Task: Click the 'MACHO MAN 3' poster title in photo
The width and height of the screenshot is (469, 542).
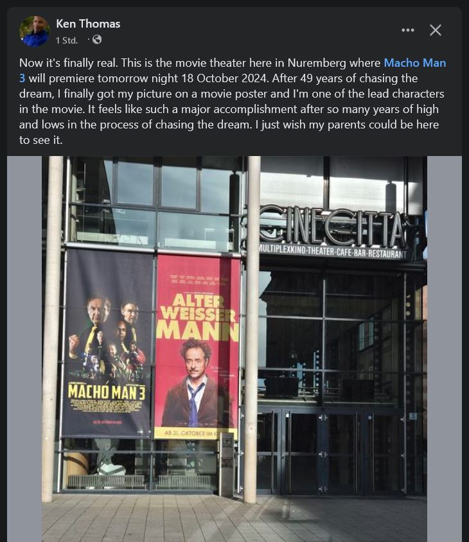Action: pos(107,392)
